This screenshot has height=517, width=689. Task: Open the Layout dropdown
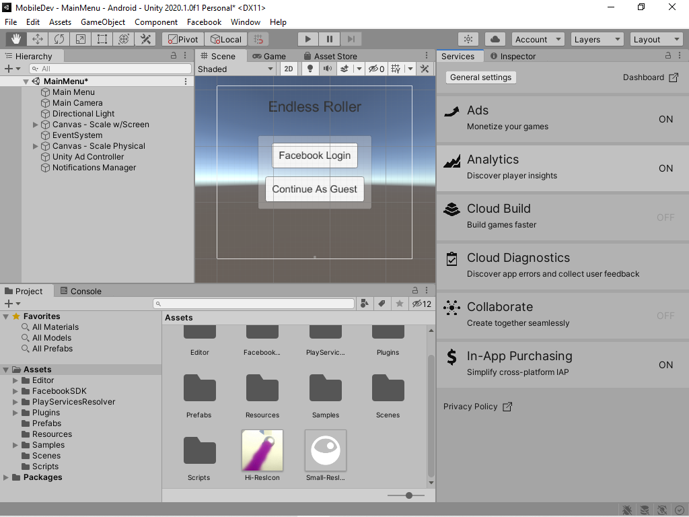pos(657,39)
